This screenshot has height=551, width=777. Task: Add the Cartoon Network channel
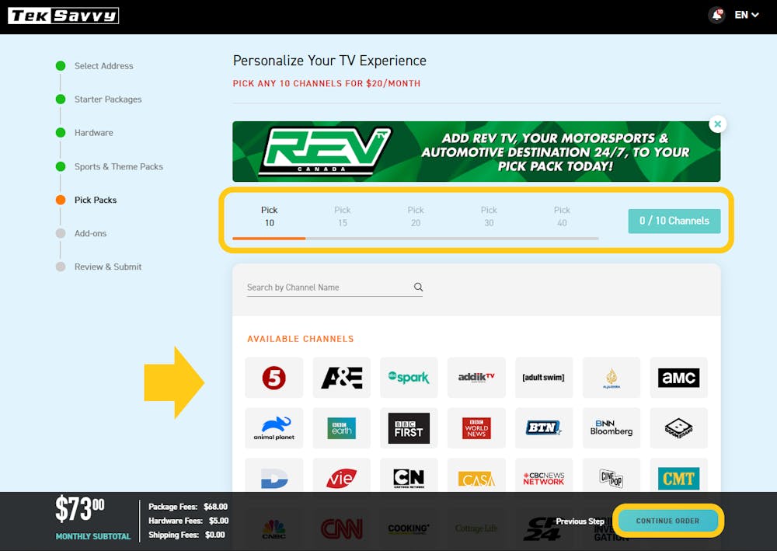(409, 476)
